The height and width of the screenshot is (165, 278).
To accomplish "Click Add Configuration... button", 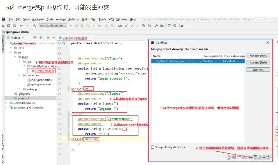I will pyautogui.click(x=53, y=26).
